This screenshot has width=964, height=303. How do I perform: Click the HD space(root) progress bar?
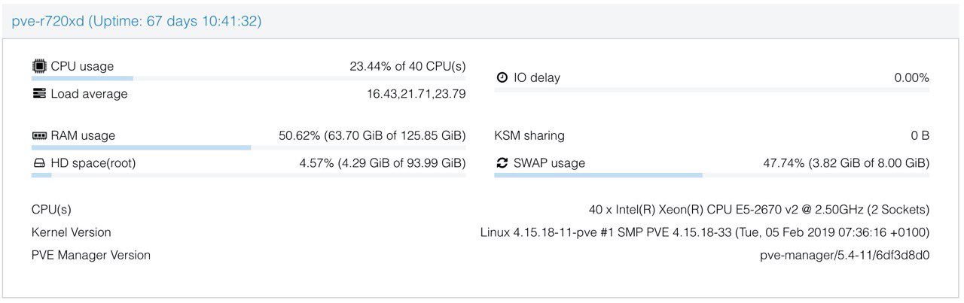pyautogui.click(x=249, y=175)
